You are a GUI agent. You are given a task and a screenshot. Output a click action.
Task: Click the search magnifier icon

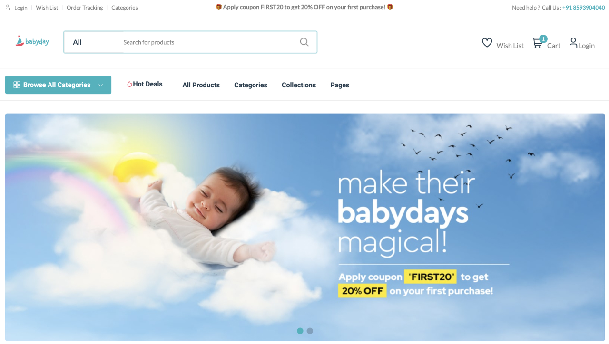[304, 42]
